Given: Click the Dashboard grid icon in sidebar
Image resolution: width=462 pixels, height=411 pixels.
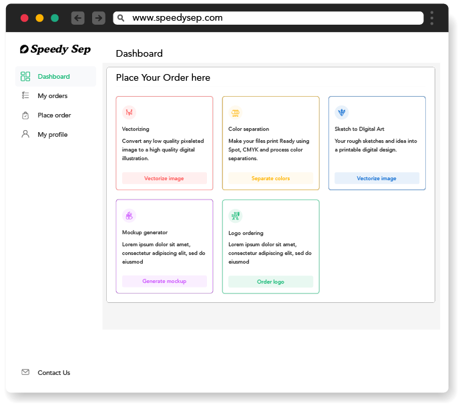Looking at the screenshot, I should pos(25,76).
